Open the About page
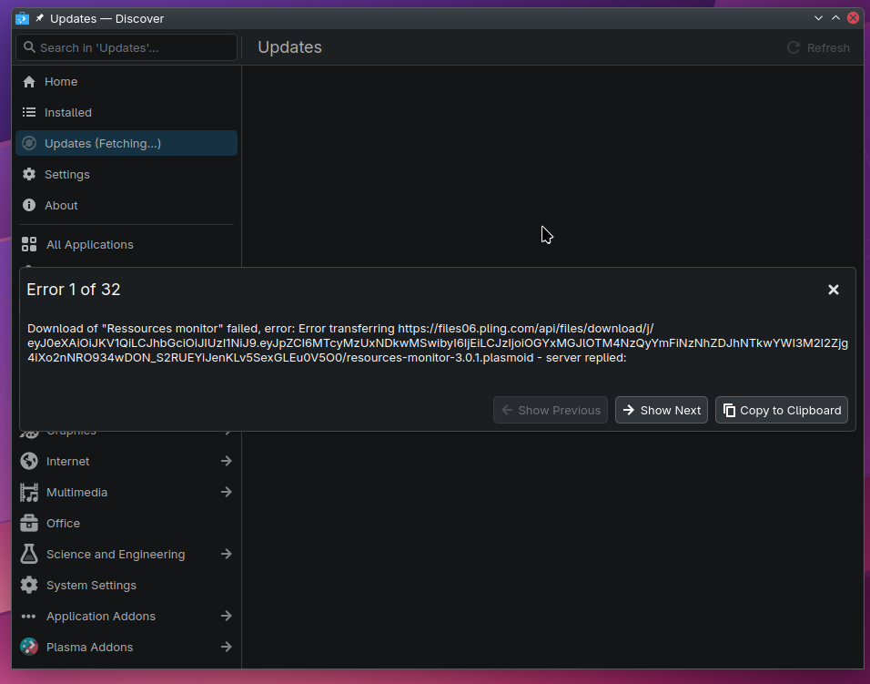870x684 pixels. click(126, 206)
